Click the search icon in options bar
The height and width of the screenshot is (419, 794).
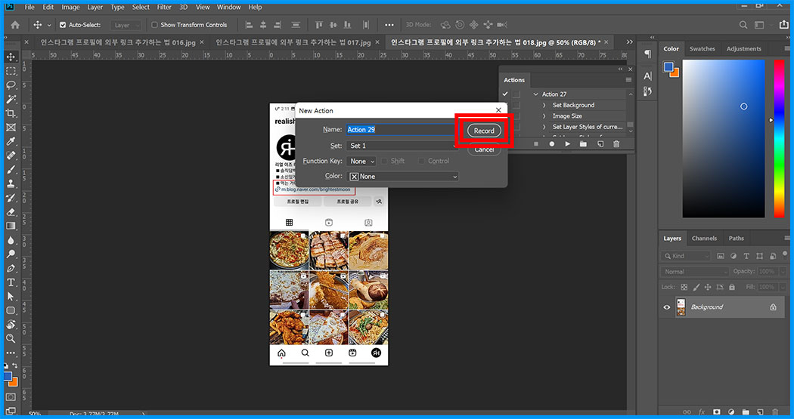coord(743,25)
